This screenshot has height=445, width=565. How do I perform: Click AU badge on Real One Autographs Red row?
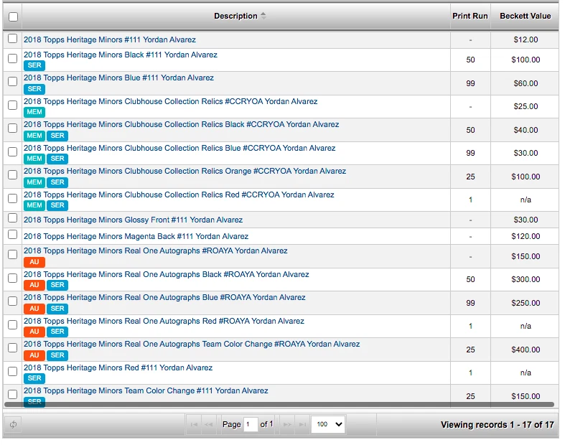pos(34,332)
